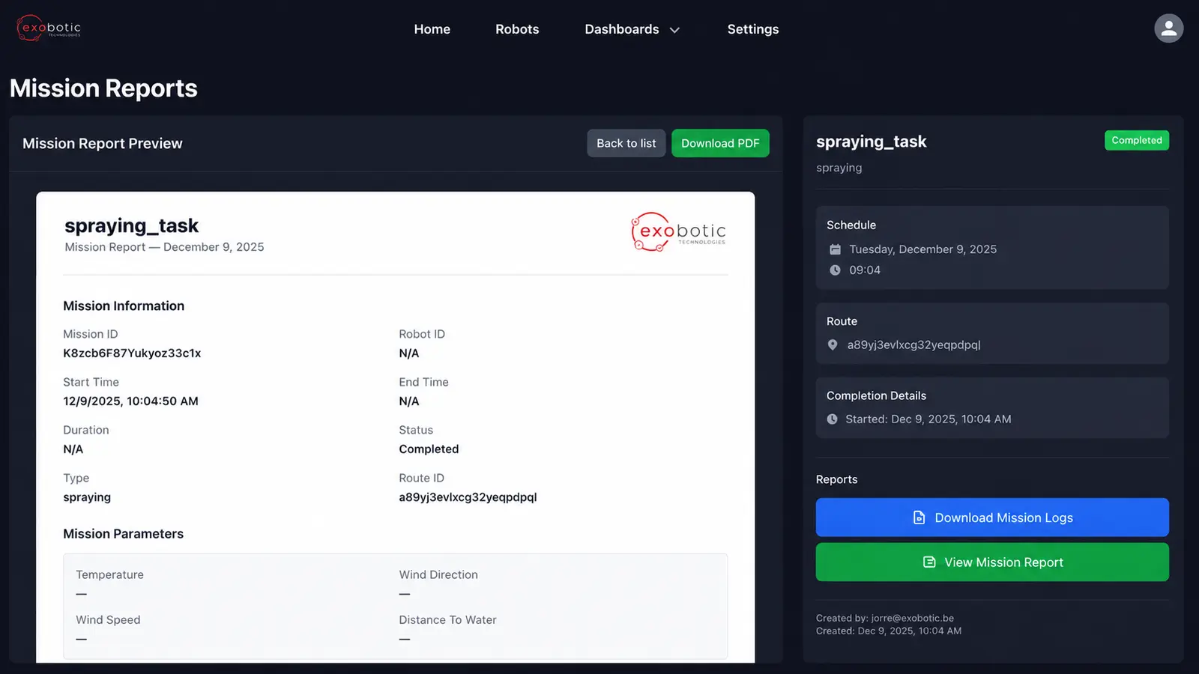This screenshot has width=1199, height=674.
Task: Select Start Time value 12/9/2025, 10:04:50 AM
Action: 130,401
